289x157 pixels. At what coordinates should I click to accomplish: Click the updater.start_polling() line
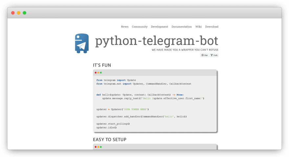(x=113, y=124)
